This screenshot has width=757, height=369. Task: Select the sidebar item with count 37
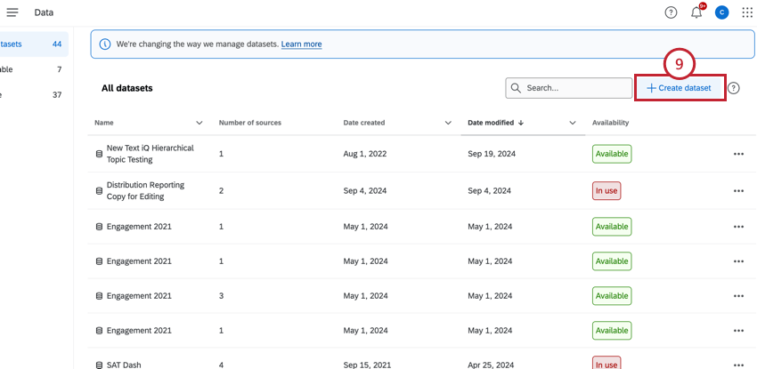coord(31,95)
